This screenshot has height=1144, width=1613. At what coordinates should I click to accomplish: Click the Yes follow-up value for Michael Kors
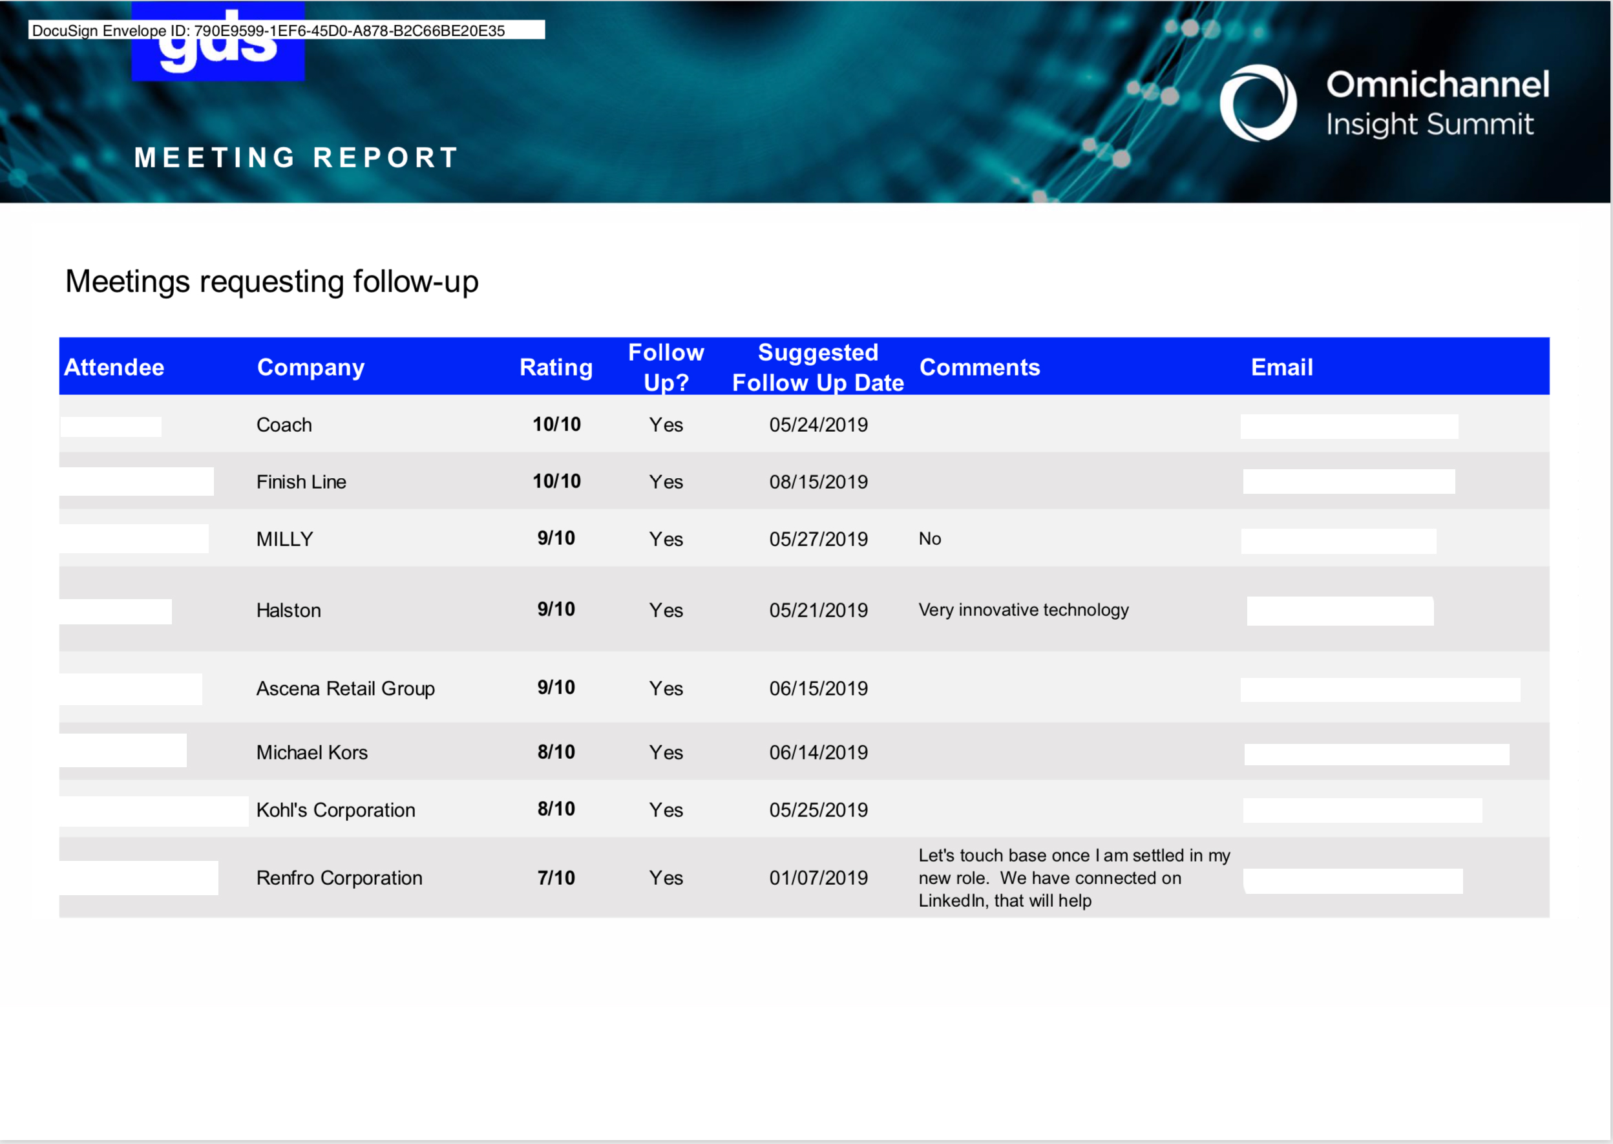[666, 752]
